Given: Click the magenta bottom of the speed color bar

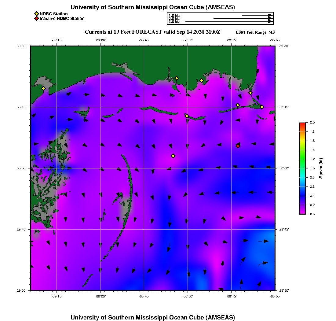Looking at the screenshot, I should pyautogui.click(x=302, y=212).
